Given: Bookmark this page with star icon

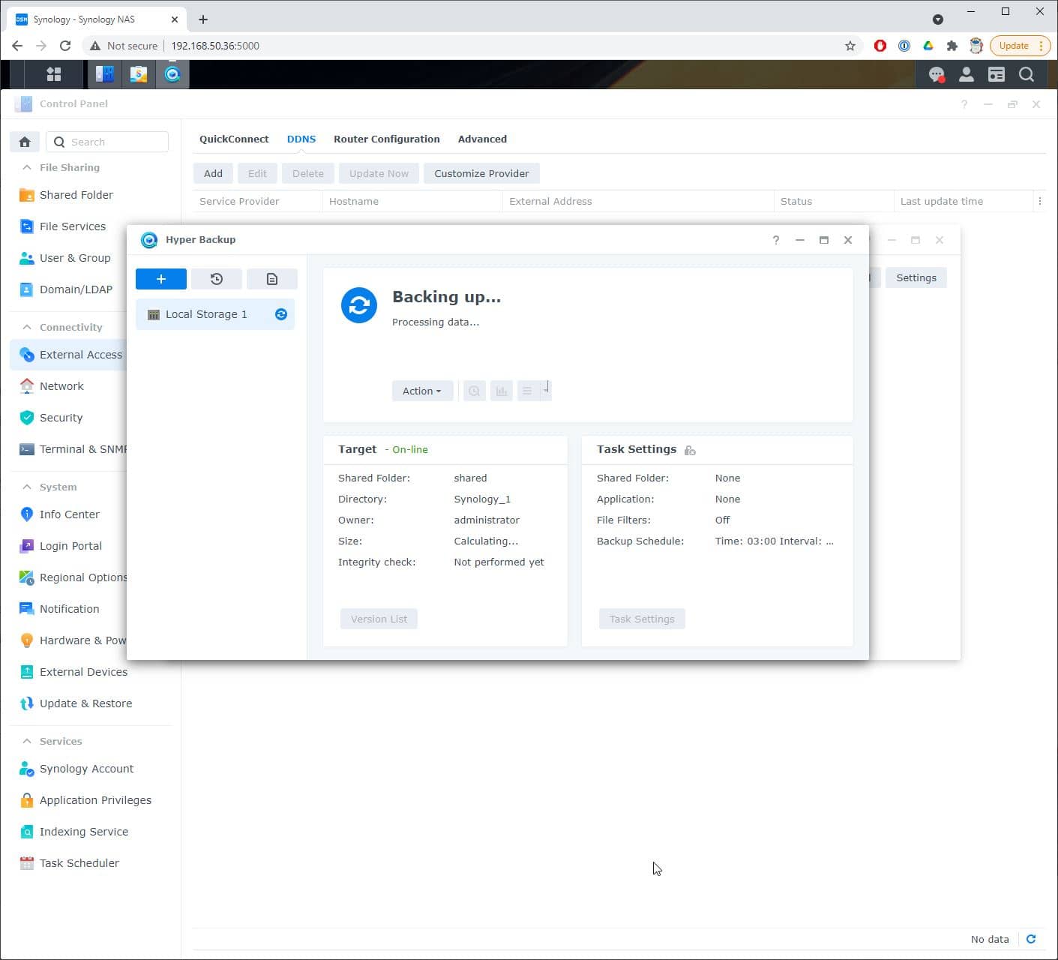Looking at the screenshot, I should point(850,46).
